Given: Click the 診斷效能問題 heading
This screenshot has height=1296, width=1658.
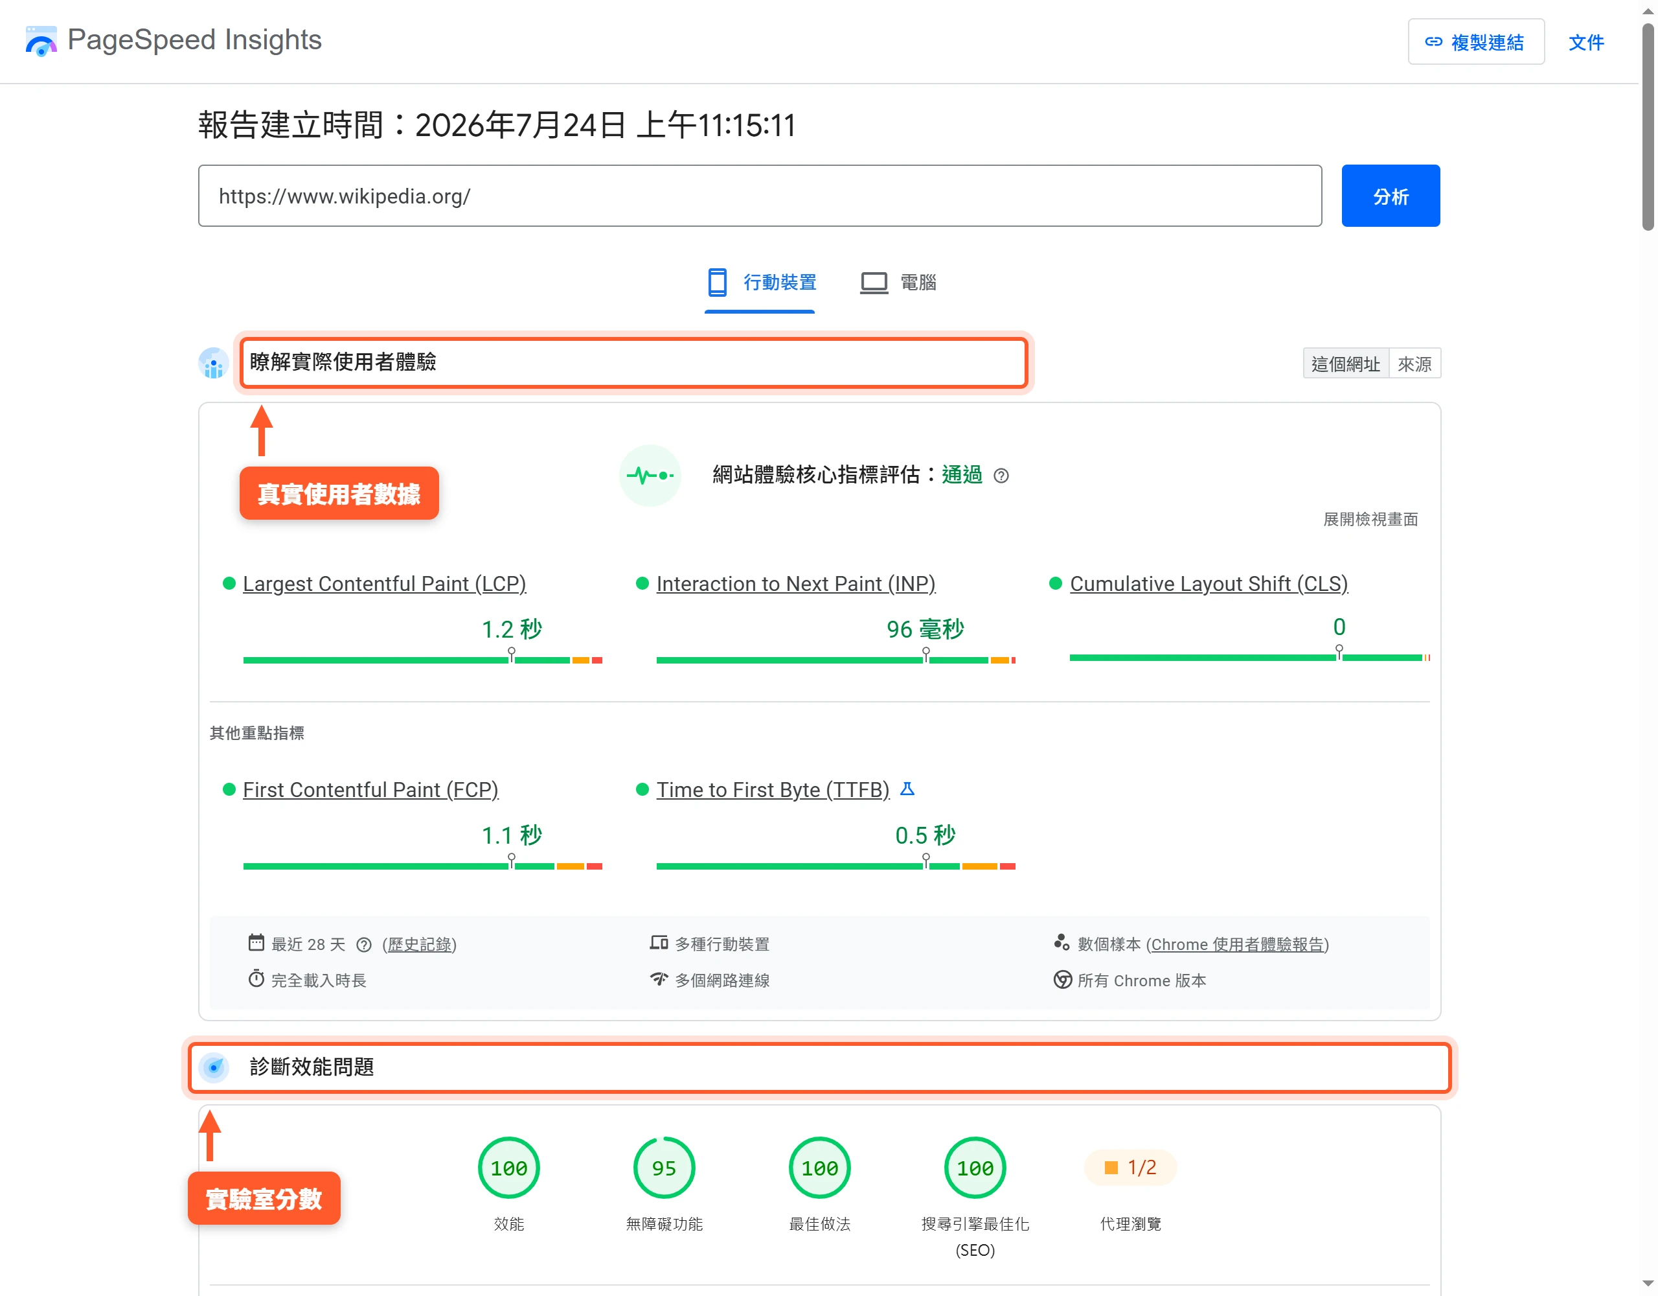Looking at the screenshot, I should (312, 1067).
